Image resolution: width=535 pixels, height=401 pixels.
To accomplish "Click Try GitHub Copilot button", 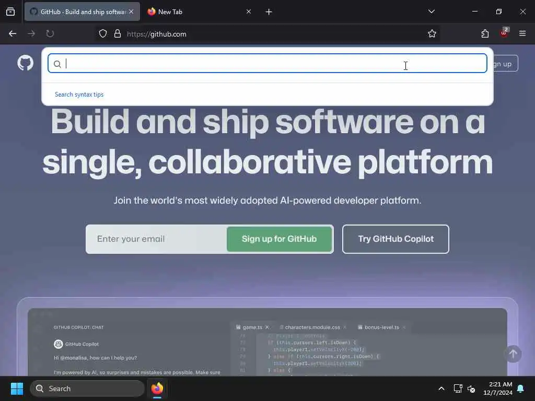I will tap(396, 239).
